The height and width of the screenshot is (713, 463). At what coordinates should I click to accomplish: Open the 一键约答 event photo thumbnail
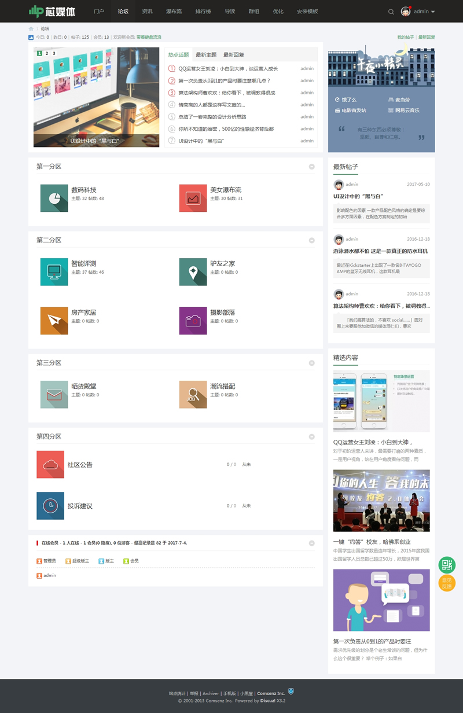click(x=381, y=501)
